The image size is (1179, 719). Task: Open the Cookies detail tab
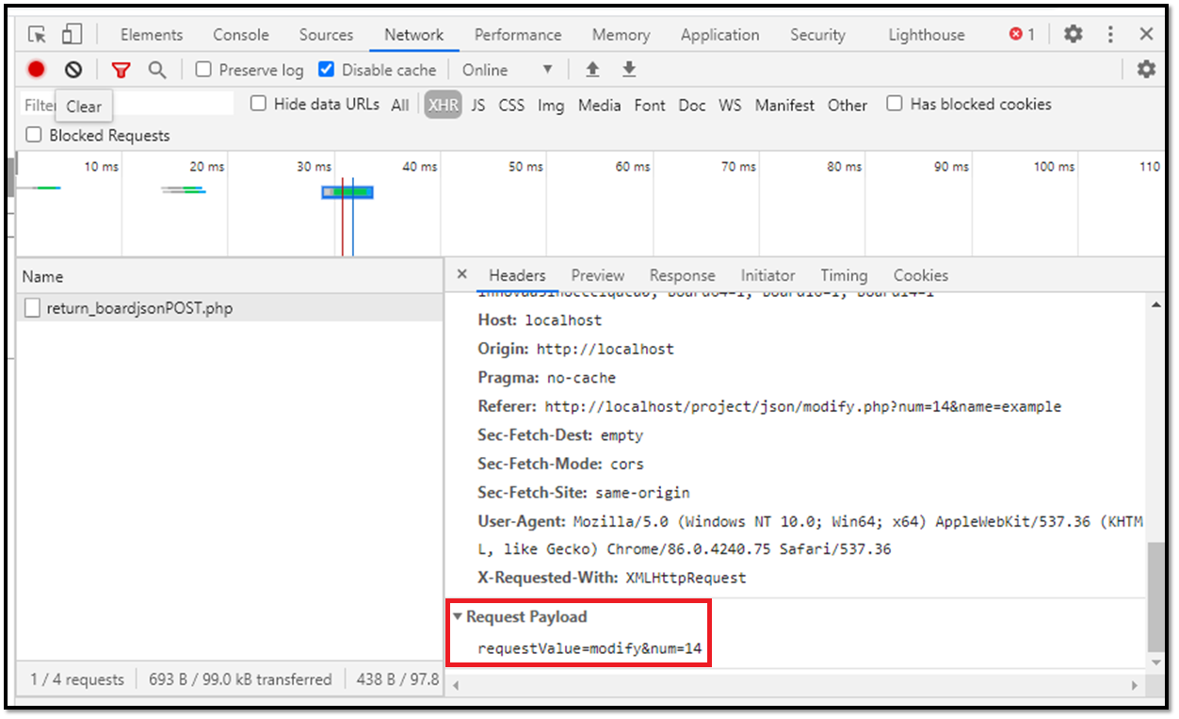pyautogui.click(x=921, y=275)
